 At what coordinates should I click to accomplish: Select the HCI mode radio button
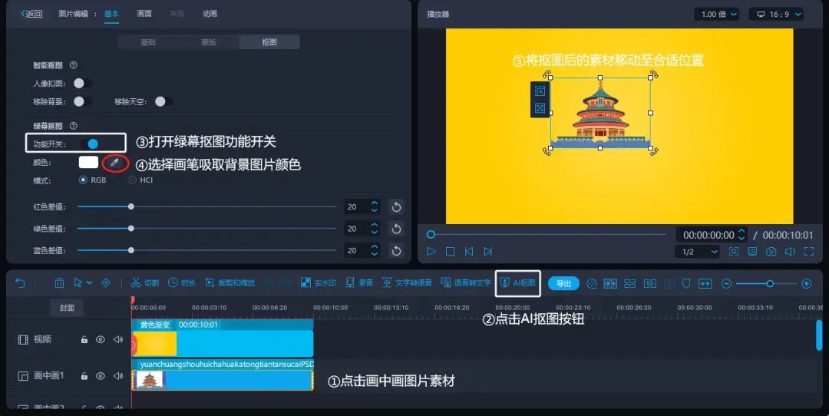(132, 180)
